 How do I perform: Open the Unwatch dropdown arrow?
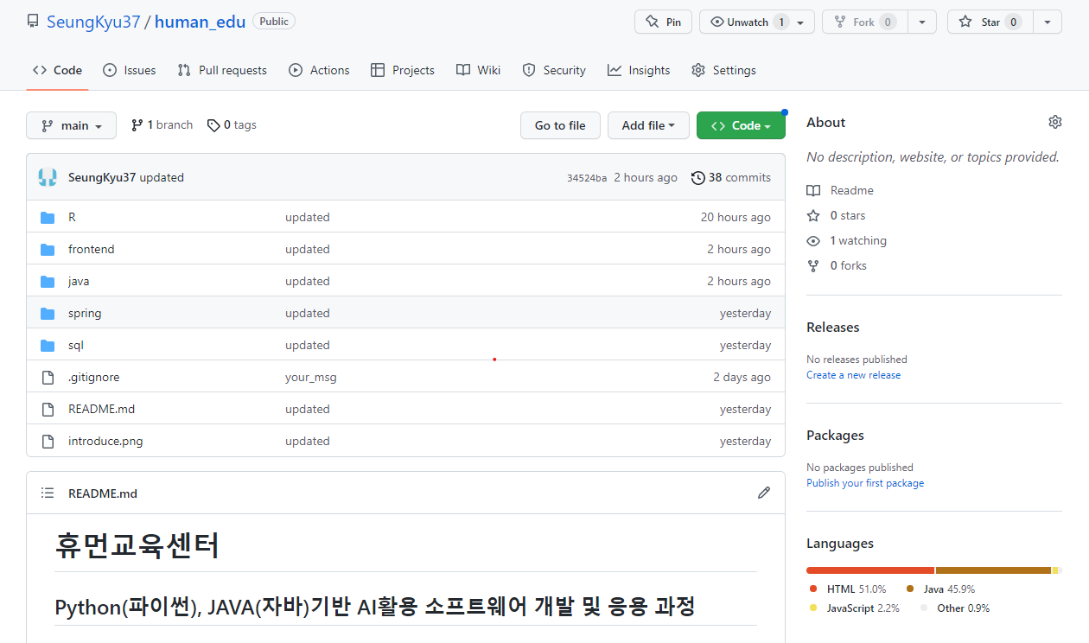[800, 22]
